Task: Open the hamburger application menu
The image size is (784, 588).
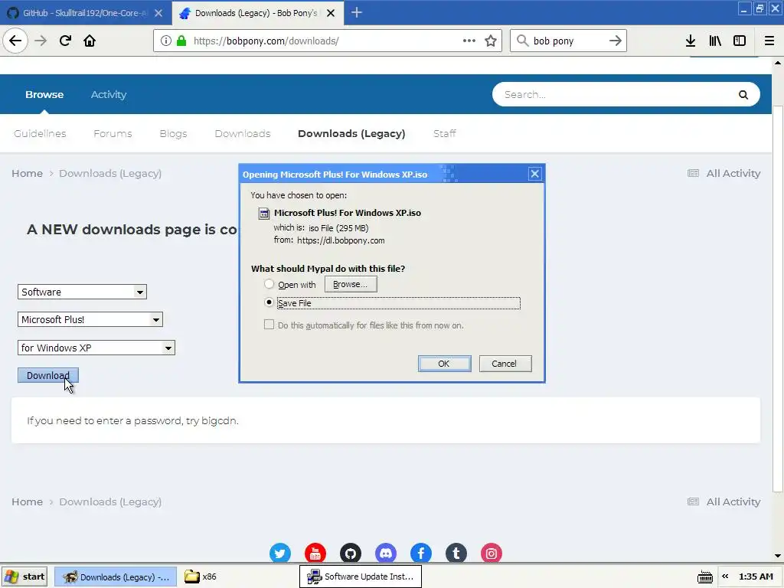Action: click(x=769, y=41)
